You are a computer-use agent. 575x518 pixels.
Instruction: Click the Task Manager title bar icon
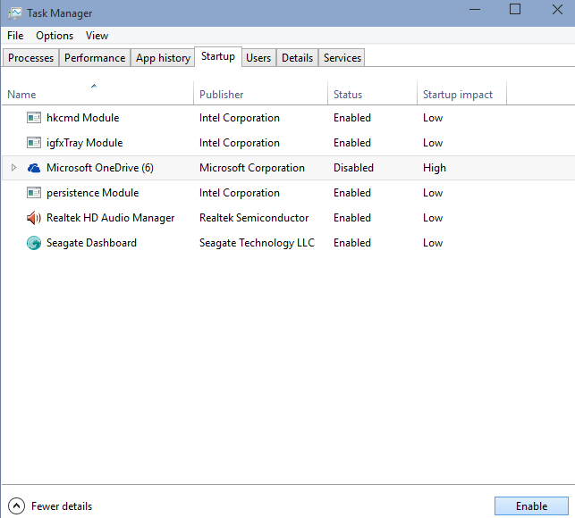click(x=14, y=13)
